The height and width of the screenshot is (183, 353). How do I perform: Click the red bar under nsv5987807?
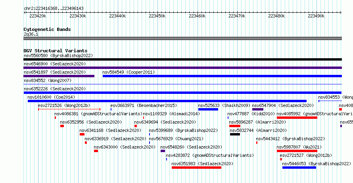297,151
